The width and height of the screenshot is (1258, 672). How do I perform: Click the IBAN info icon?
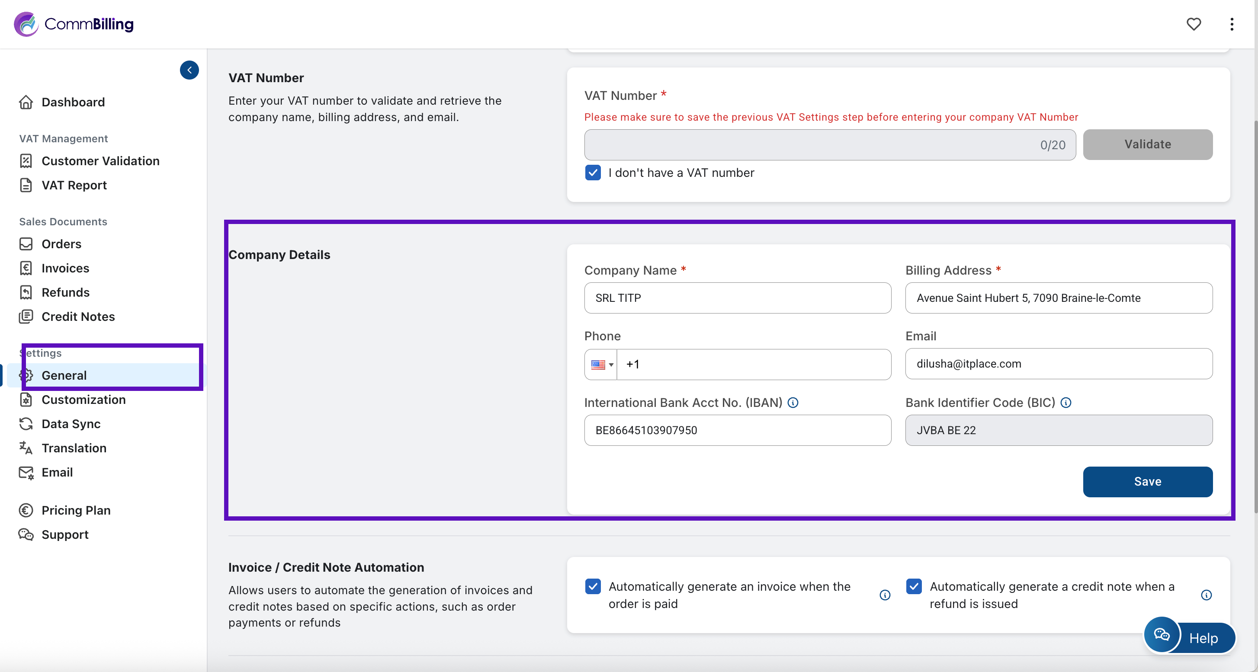pos(793,403)
